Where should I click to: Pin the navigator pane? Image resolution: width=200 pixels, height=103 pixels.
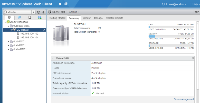(43, 12)
